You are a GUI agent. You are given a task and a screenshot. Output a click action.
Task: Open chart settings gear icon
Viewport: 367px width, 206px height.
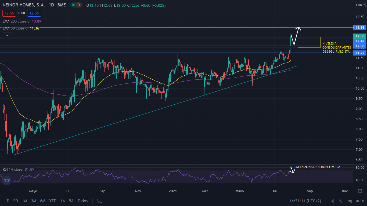tap(360, 191)
